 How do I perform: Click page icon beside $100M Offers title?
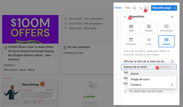(5, 47)
